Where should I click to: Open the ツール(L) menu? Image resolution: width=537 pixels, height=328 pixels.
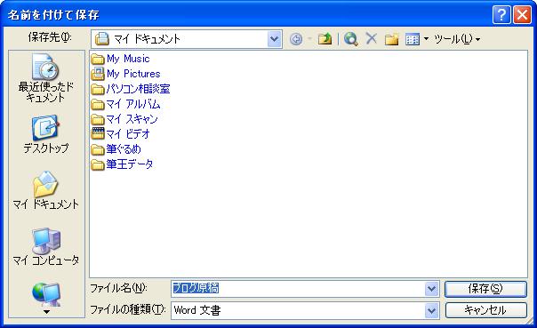(457, 39)
